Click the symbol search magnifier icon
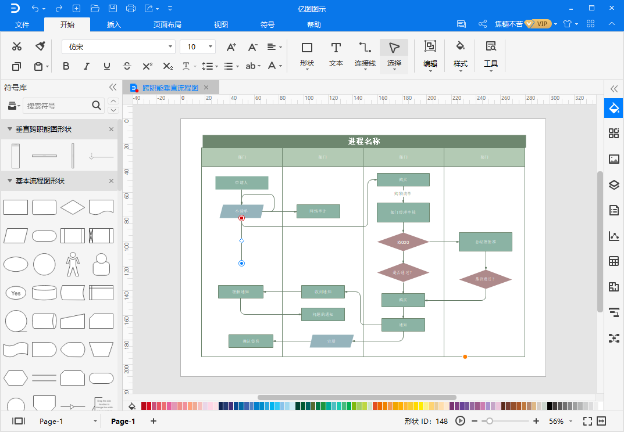Viewport: 624px width, 432px height. click(97, 105)
